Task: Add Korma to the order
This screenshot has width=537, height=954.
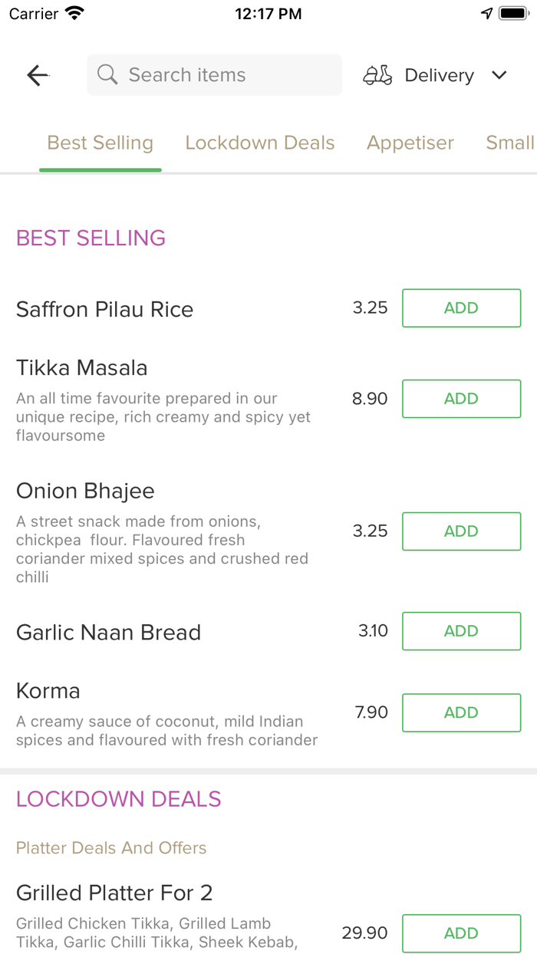Action: coord(461,712)
